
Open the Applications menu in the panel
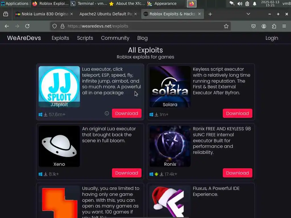[16, 3]
